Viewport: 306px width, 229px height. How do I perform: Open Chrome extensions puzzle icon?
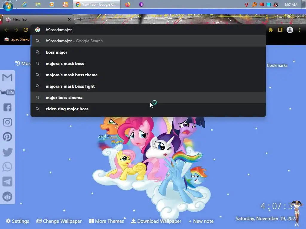click(x=271, y=30)
